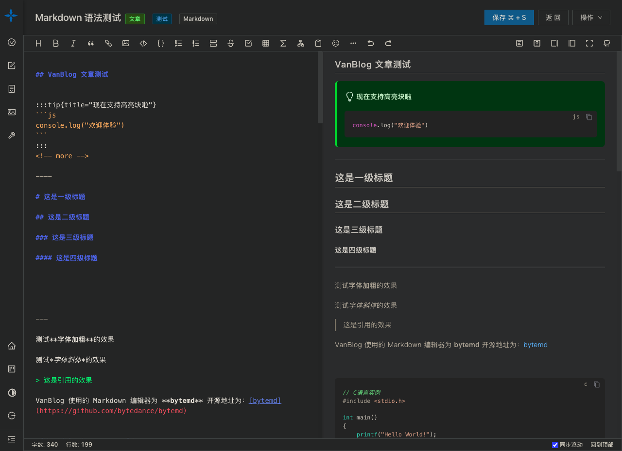Insert a blockquote using the quote icon
This screenshot has height=451, width=622.
[91, 43]
